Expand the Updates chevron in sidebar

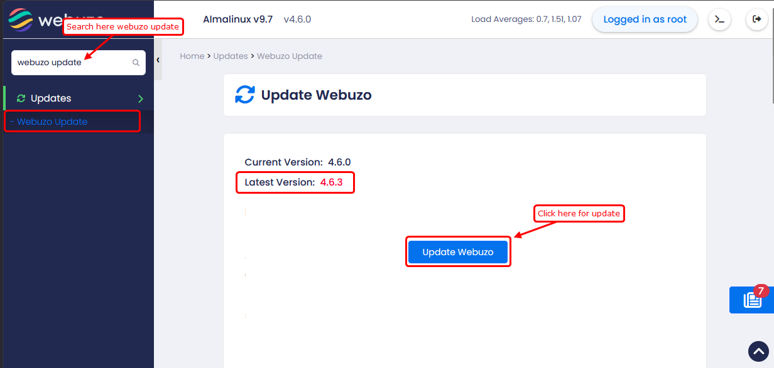141,98
